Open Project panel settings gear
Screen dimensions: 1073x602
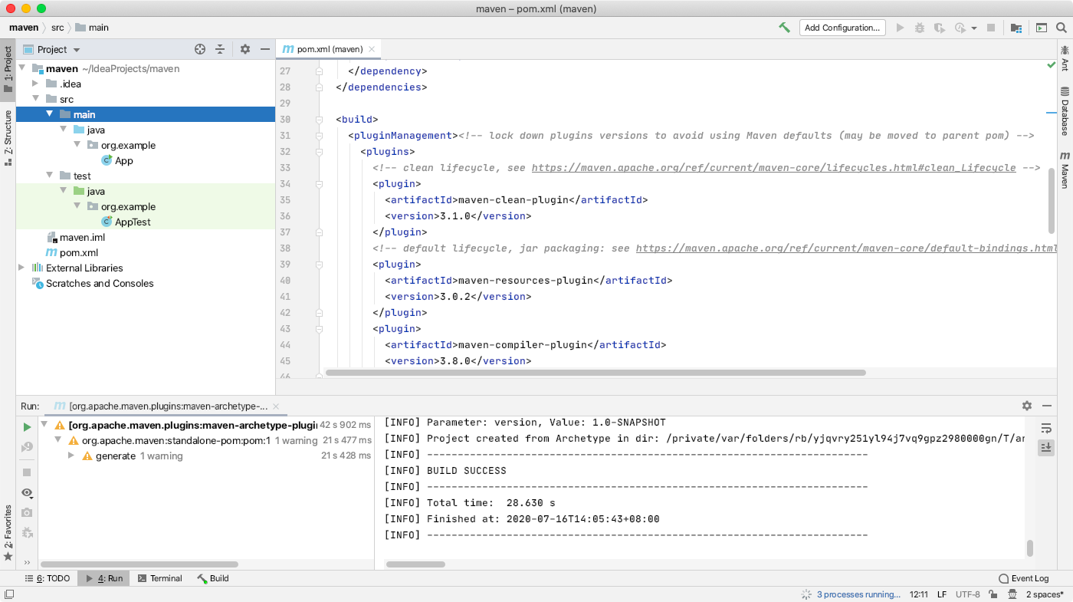(245, 49)
